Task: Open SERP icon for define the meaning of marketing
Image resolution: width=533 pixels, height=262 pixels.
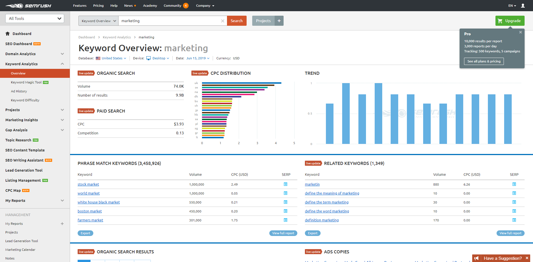Action: pos(514,193)
